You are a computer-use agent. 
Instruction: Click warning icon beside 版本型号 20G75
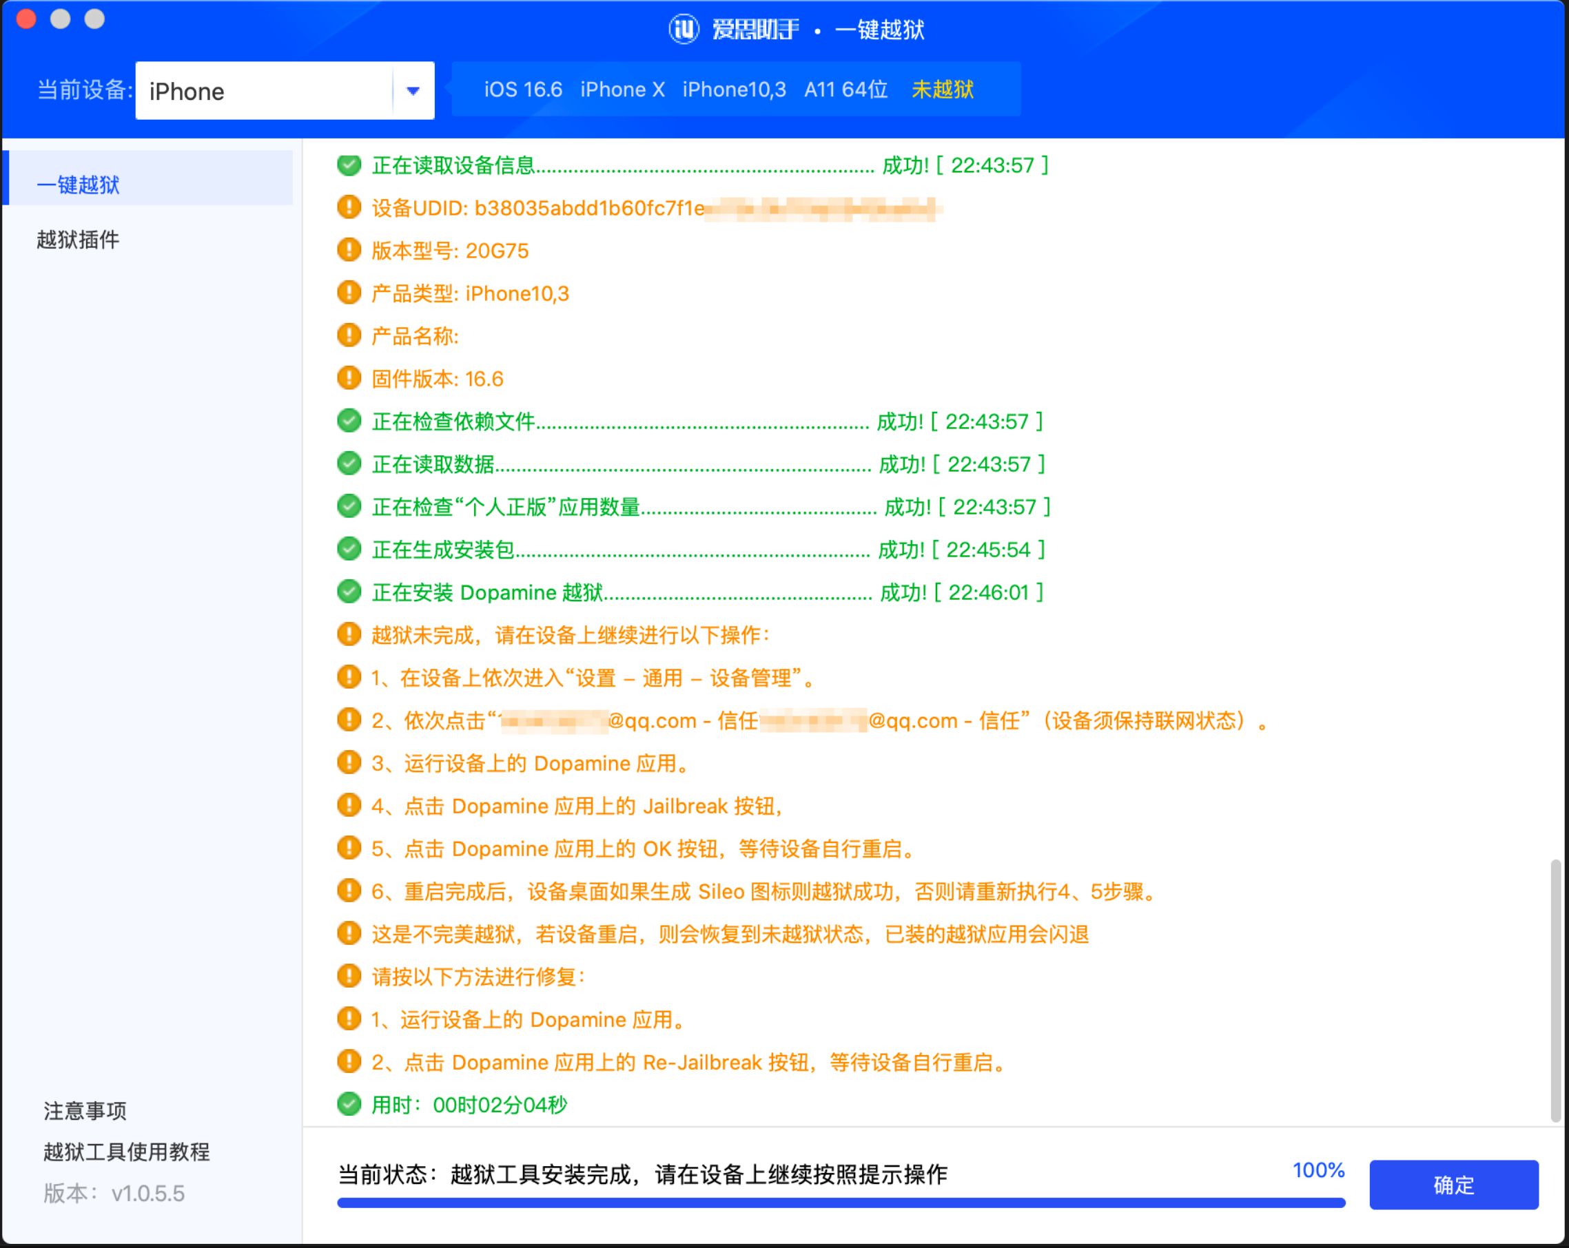click(349, 251)
